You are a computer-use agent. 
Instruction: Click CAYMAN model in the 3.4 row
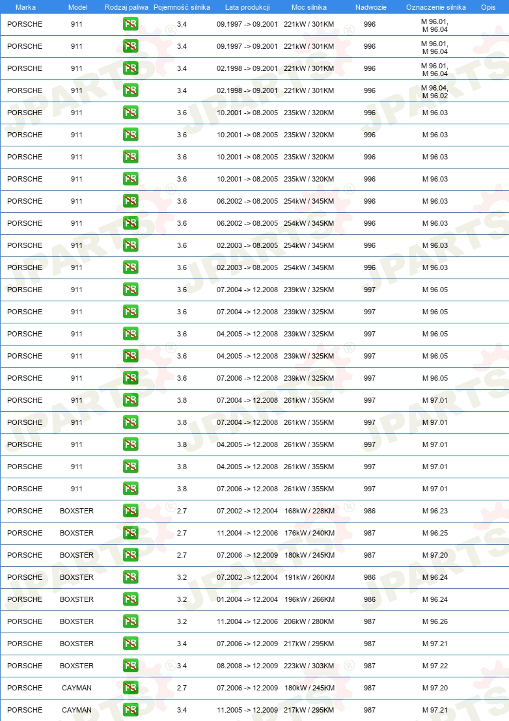tap(77, 710)
